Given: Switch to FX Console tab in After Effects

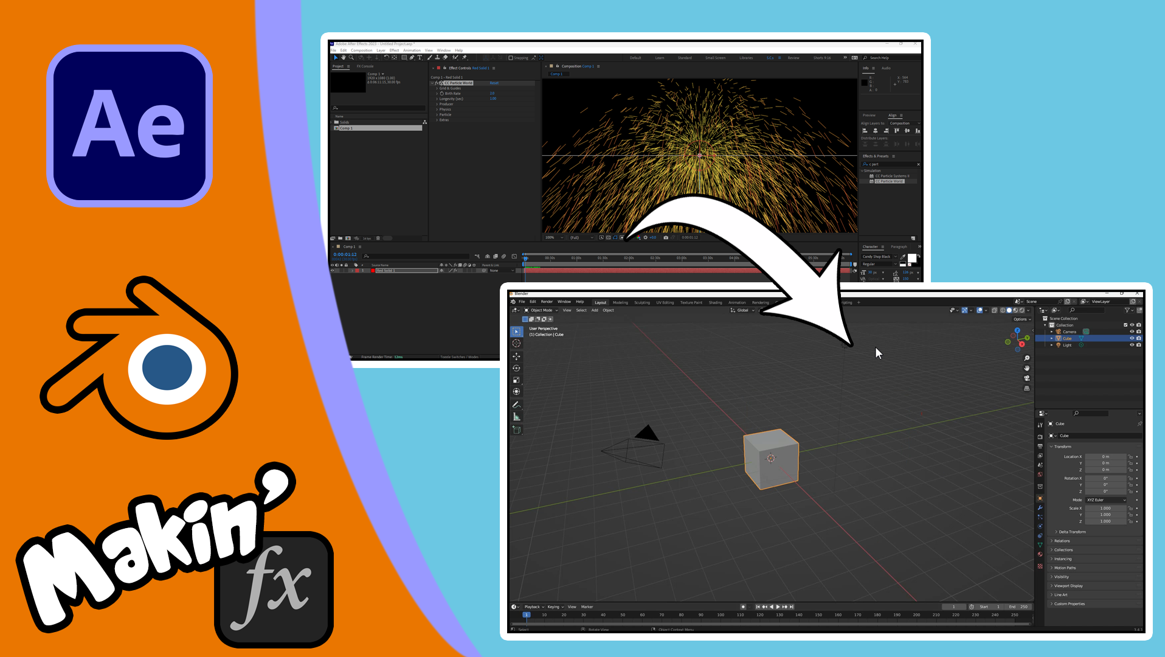Looking at the screenshot, I should 365,66.
